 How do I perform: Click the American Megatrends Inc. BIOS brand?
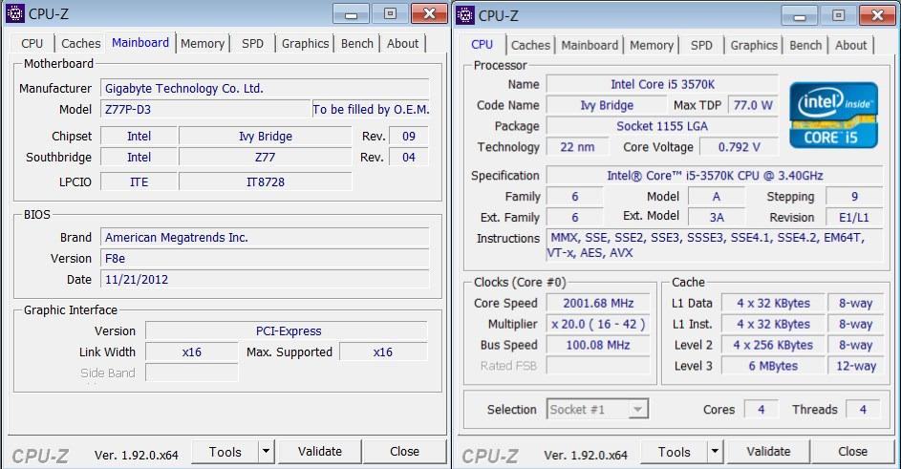265,238
